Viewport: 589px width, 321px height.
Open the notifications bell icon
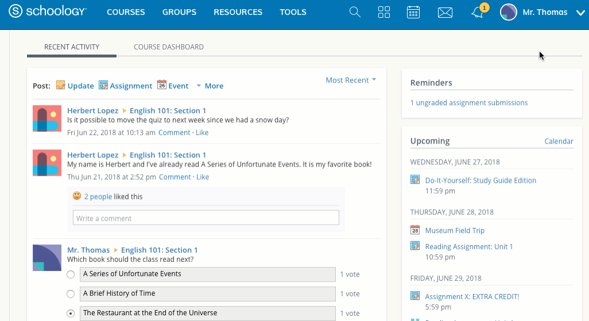tap(478, 13)
